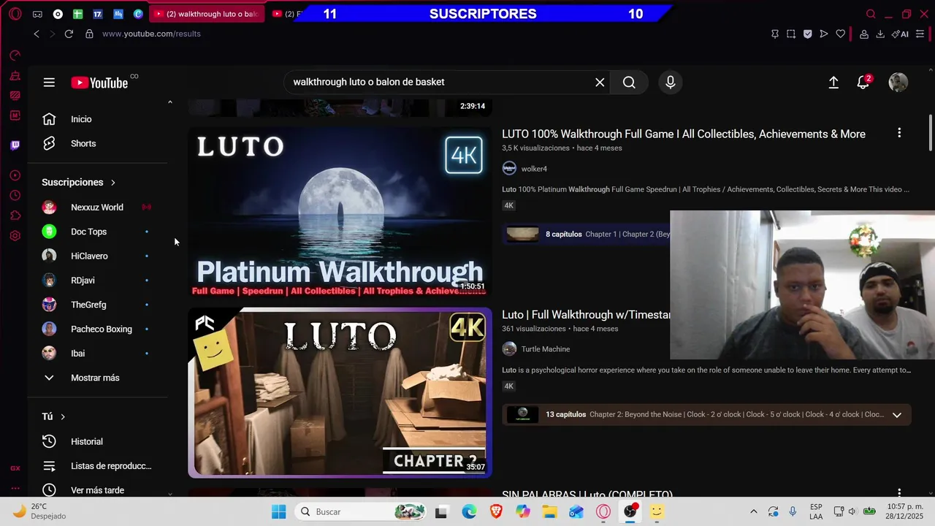Viewport: 935px width, 526px height.
Task: Open Opera profile account icon
Action: tap(864, 34)
